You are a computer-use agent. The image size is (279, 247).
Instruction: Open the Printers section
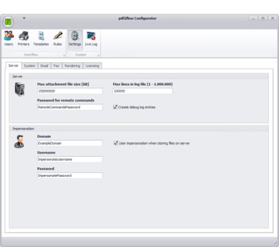coord(23,39)
